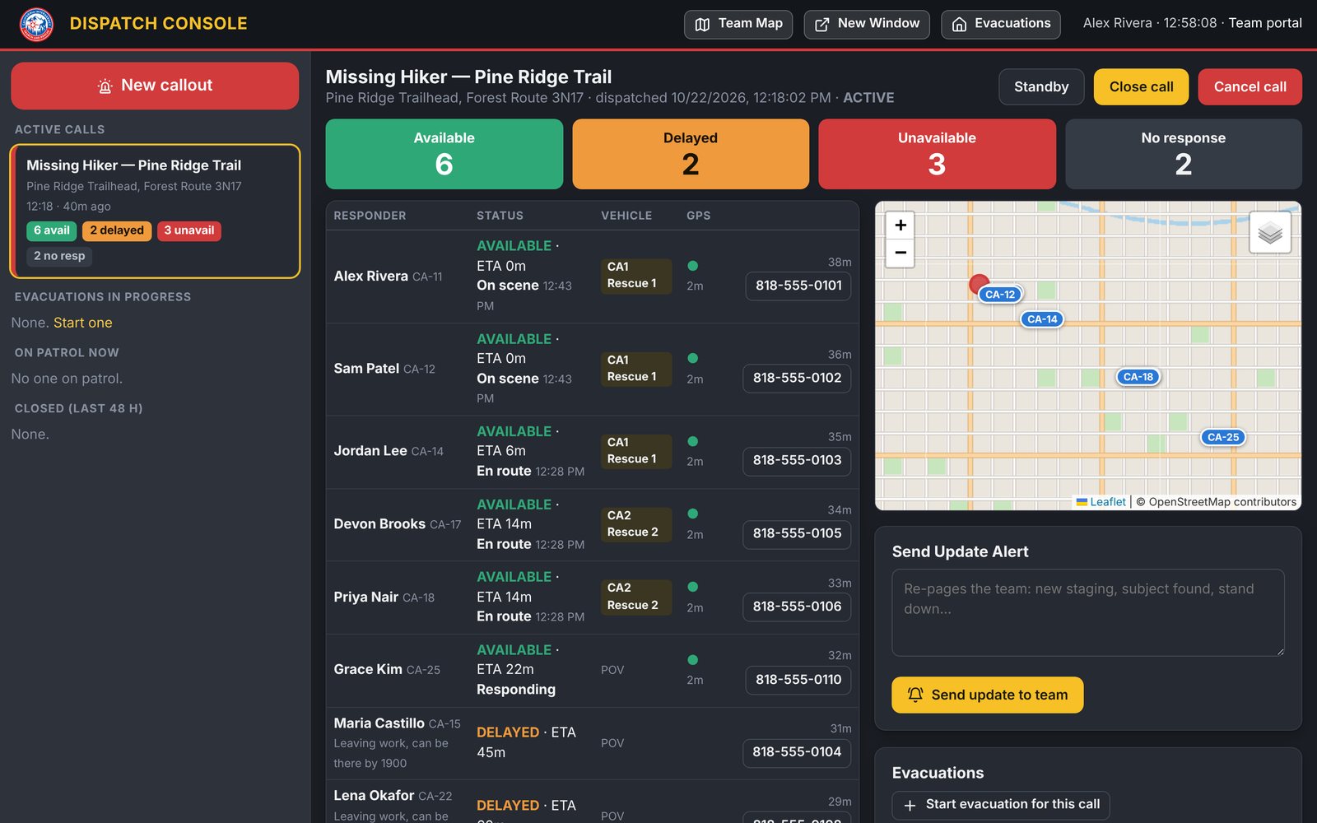Click Grace Kim's GPS status dot
1317x823 pixels.
693,660
